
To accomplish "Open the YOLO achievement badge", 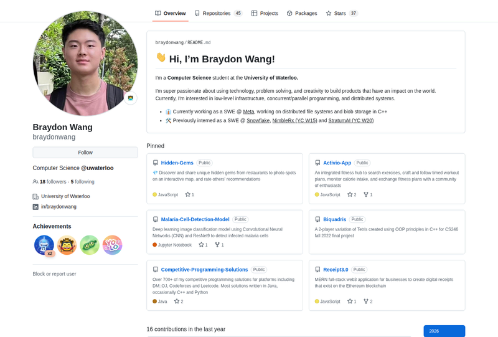I will point(113,245).
